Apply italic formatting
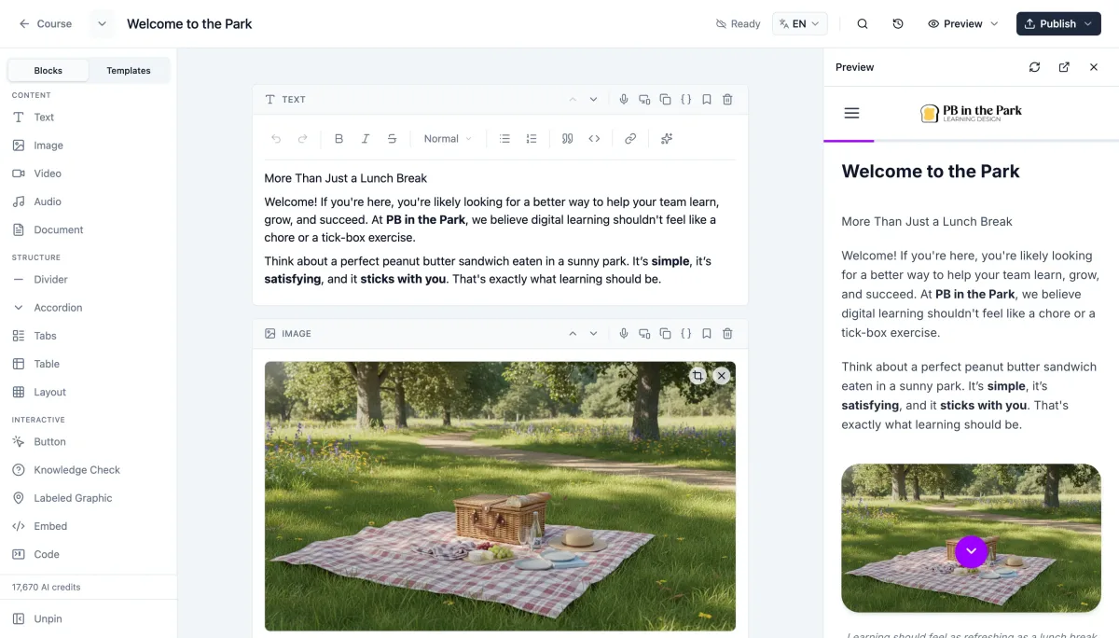 click(x=366, y=138)
